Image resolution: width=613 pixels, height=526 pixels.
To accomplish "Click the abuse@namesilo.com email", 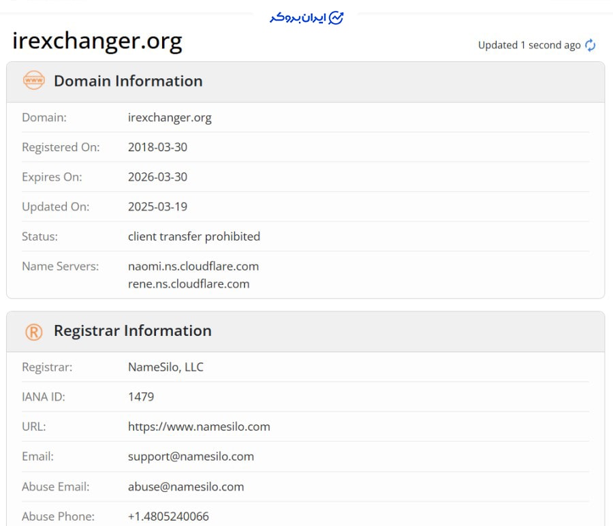I will click(186, 486).
